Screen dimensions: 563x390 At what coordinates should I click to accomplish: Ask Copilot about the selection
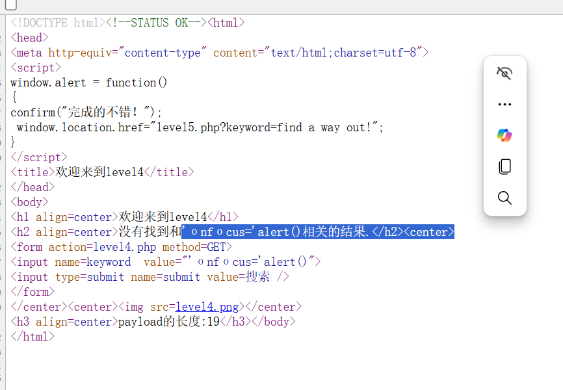click(504, 135)
